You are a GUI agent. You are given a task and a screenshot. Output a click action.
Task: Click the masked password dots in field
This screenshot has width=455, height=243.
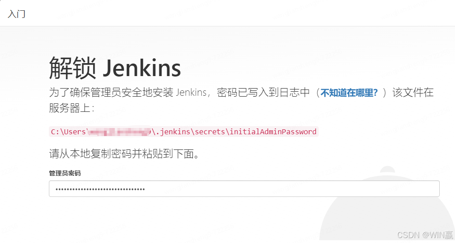(100, 189)
